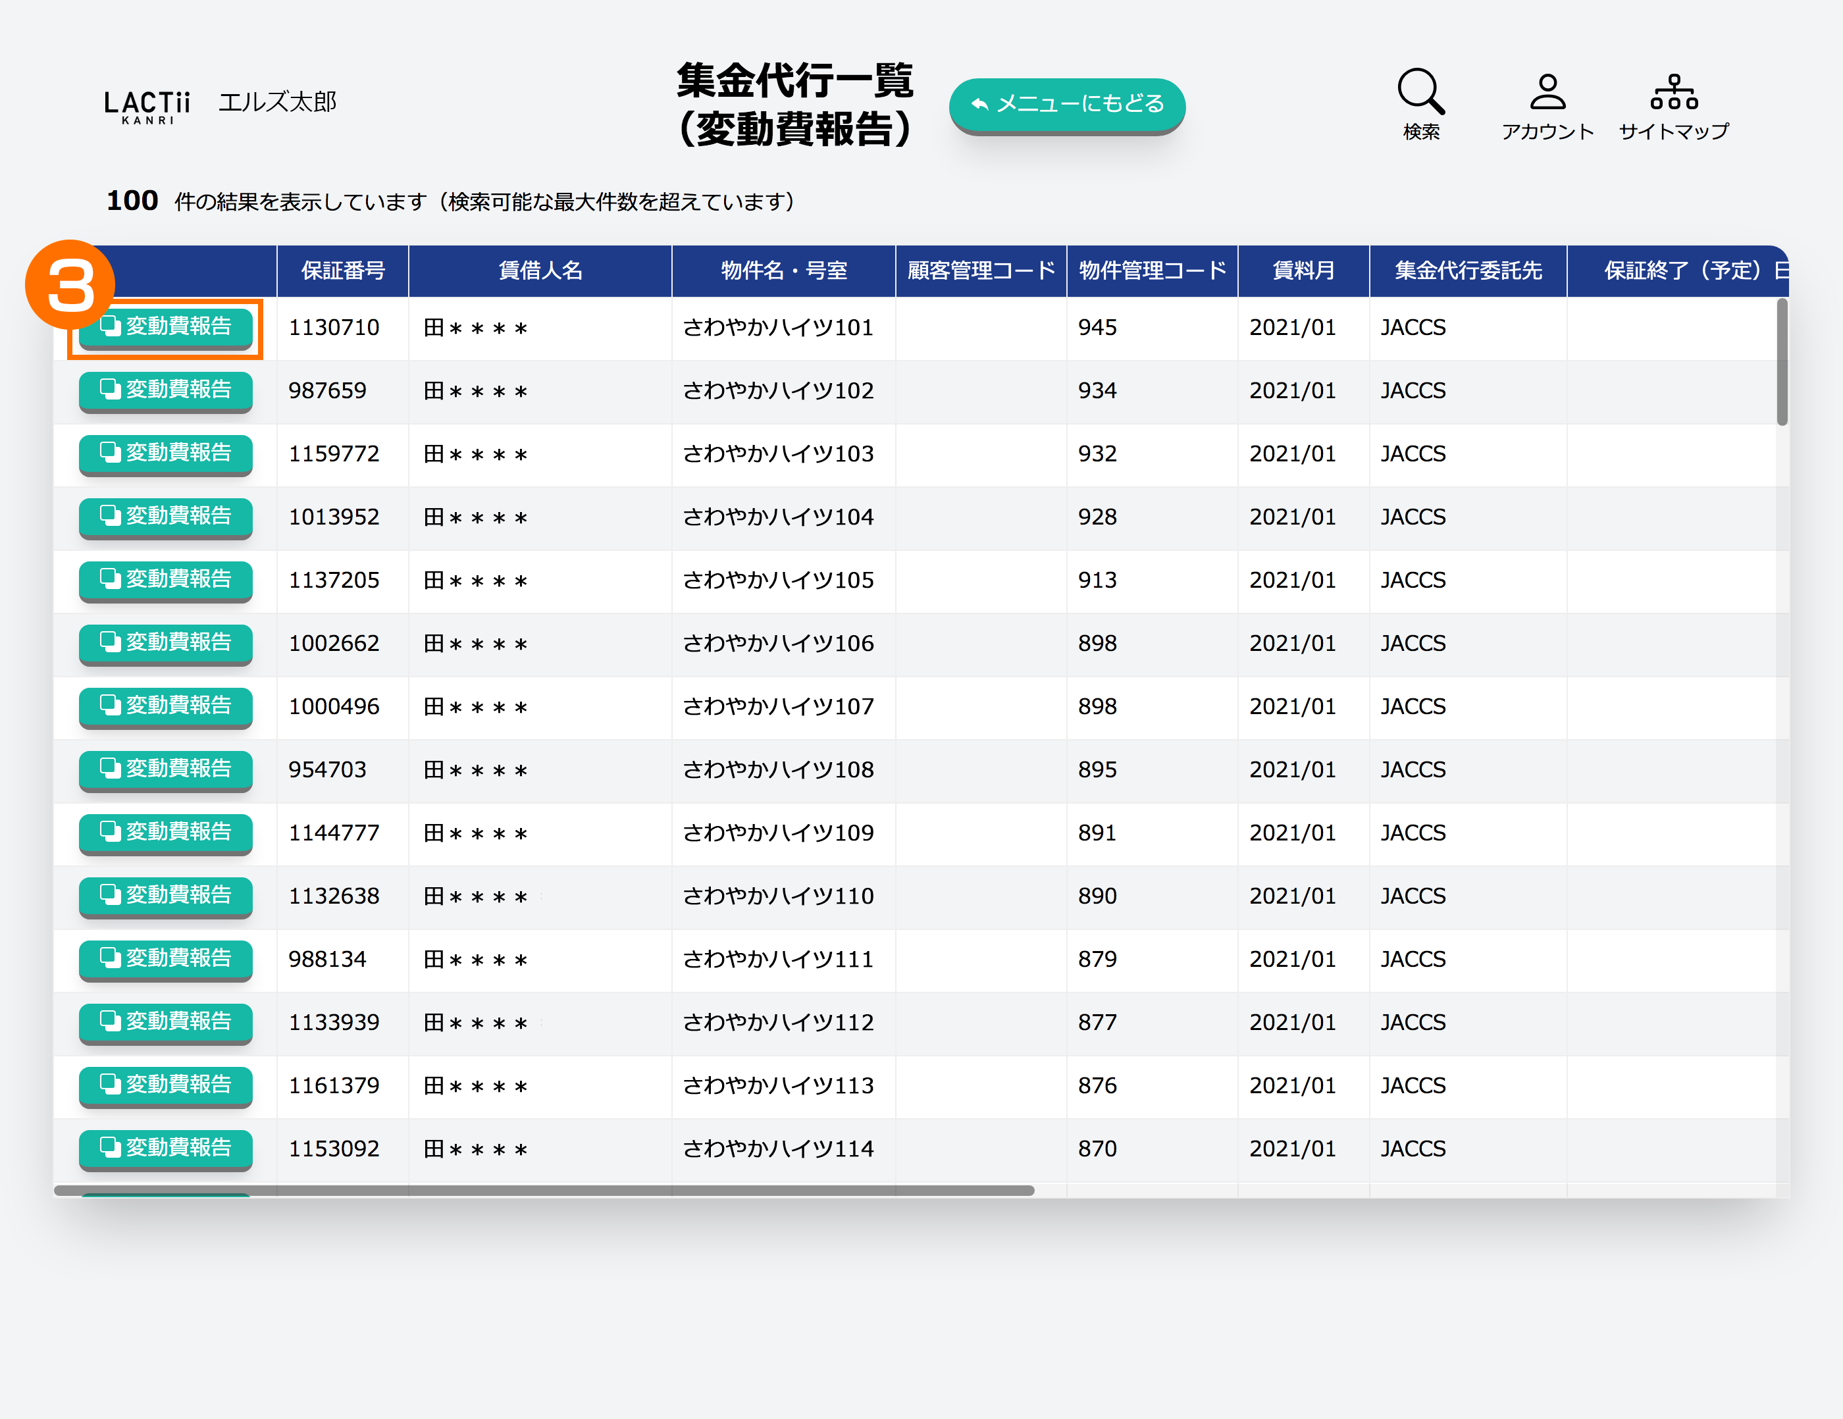The height and width of the screenshot is (1419, 1843).
Task: Click the LACTii KANRI logo
Action: (x=147, y=107)
